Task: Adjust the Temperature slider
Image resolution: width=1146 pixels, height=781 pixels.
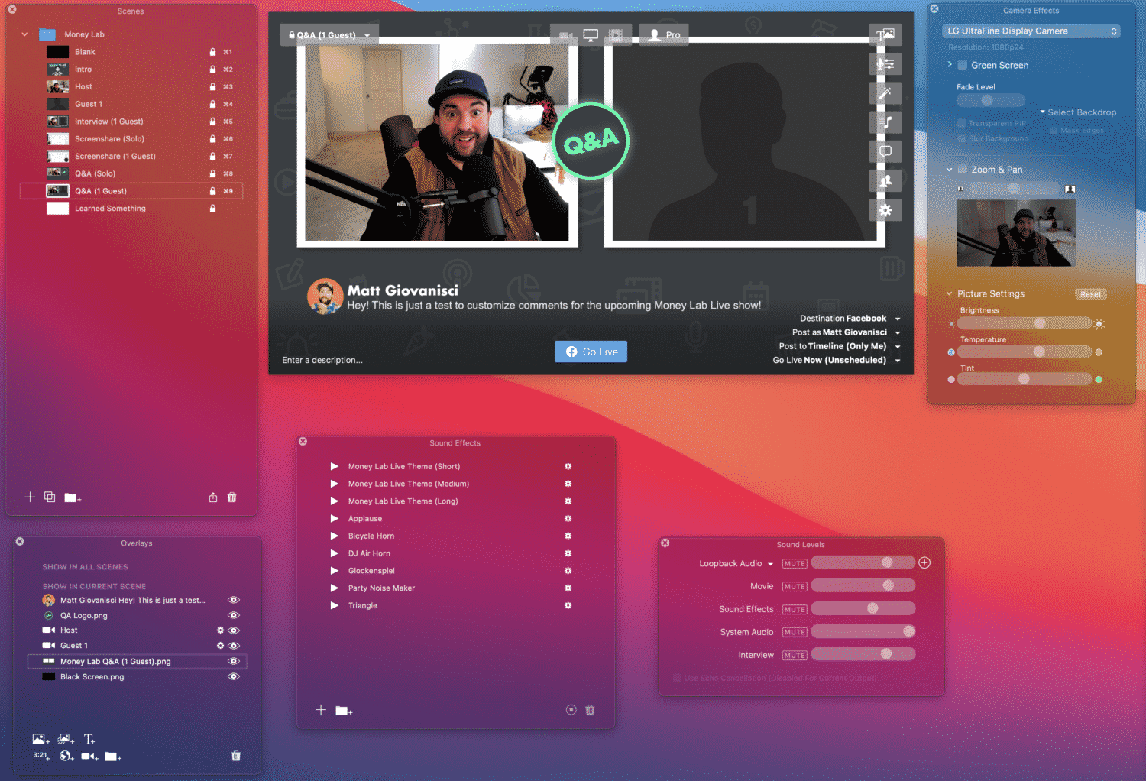Action: coord(1025,352)
